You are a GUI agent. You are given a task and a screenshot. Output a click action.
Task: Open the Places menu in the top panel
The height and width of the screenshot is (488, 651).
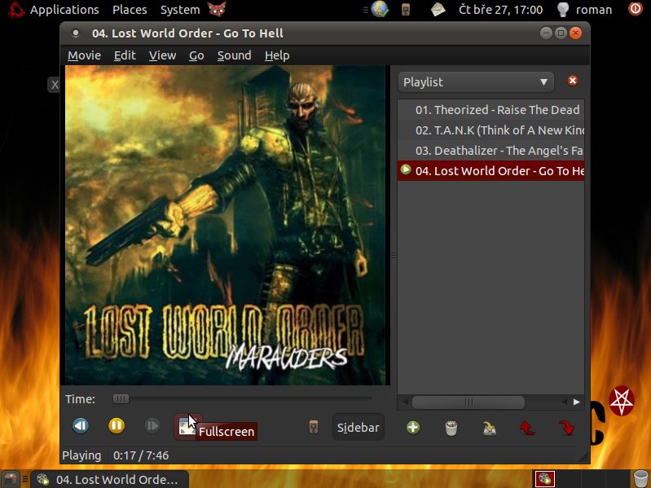130,10
